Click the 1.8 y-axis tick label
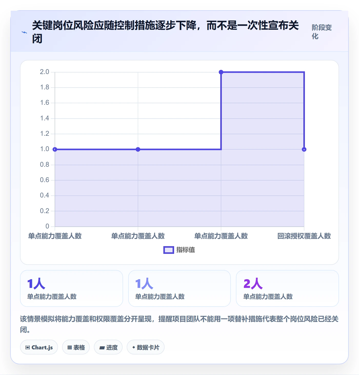The width and height of the screenshot is (359, 375). [45, 87]
